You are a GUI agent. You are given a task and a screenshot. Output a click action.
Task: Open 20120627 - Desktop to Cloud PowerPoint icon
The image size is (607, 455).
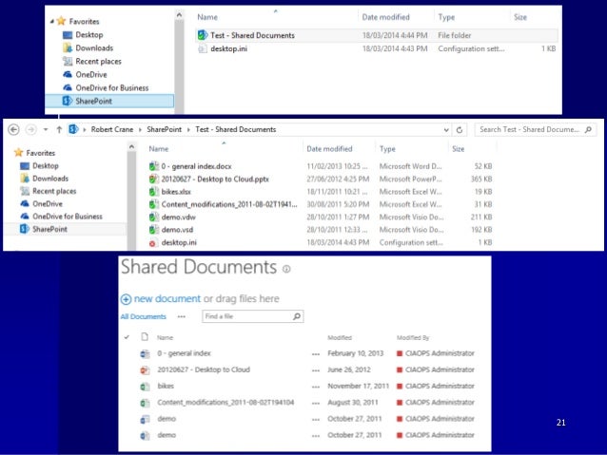click(145, 370)
